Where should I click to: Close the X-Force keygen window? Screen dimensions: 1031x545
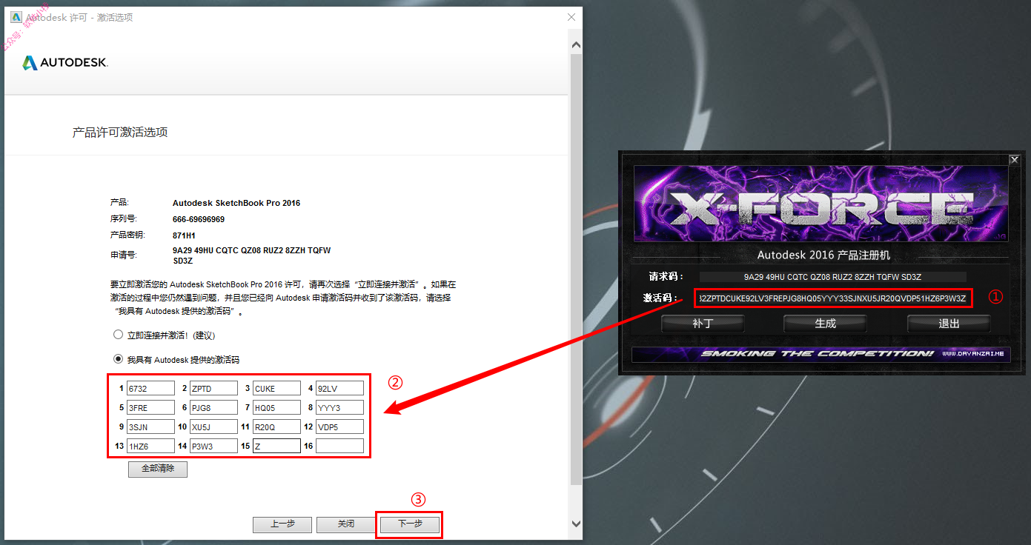[1014, 160]
